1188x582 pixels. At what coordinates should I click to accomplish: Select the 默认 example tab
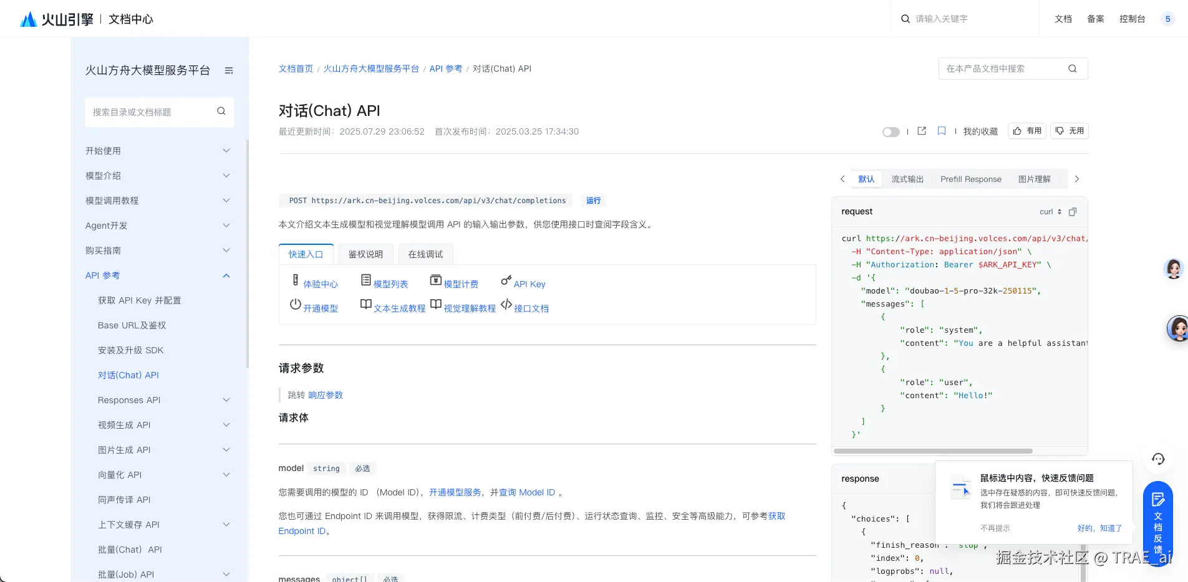tap(866, 179)
